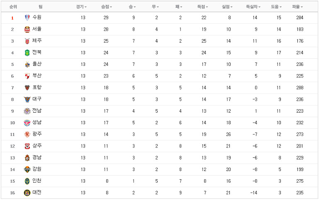The height and width of the screenshot is (200, 319).
Task: Click the 수원 team emblem icon
Action: click(x=27, y=18)
